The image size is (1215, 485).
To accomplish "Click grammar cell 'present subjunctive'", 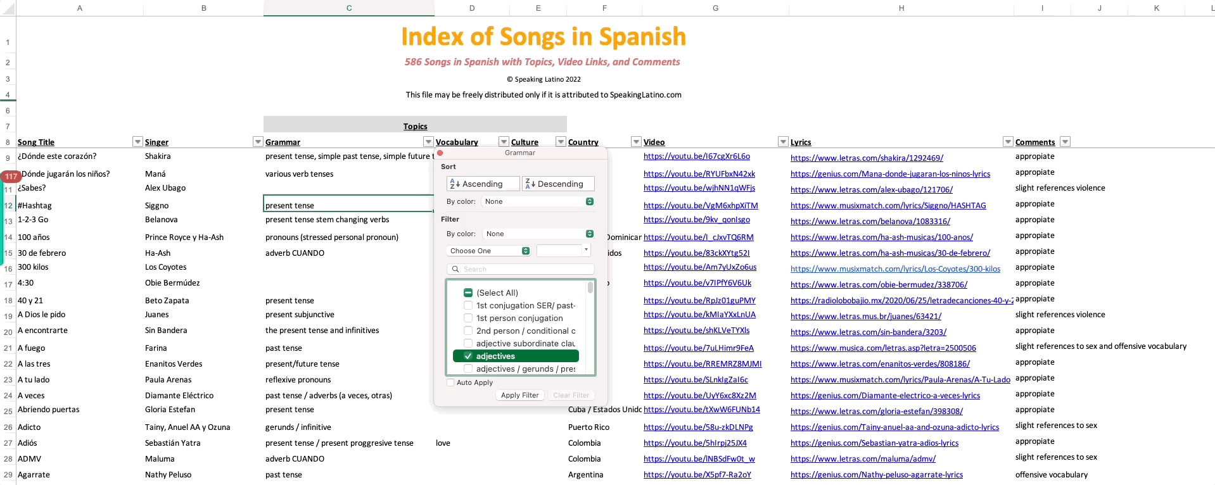I will click(300, 315).
